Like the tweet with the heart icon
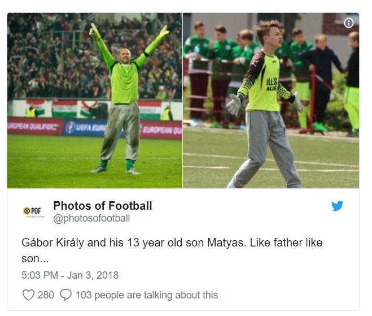This screenshot has height=316, width=372. (28, 295)
